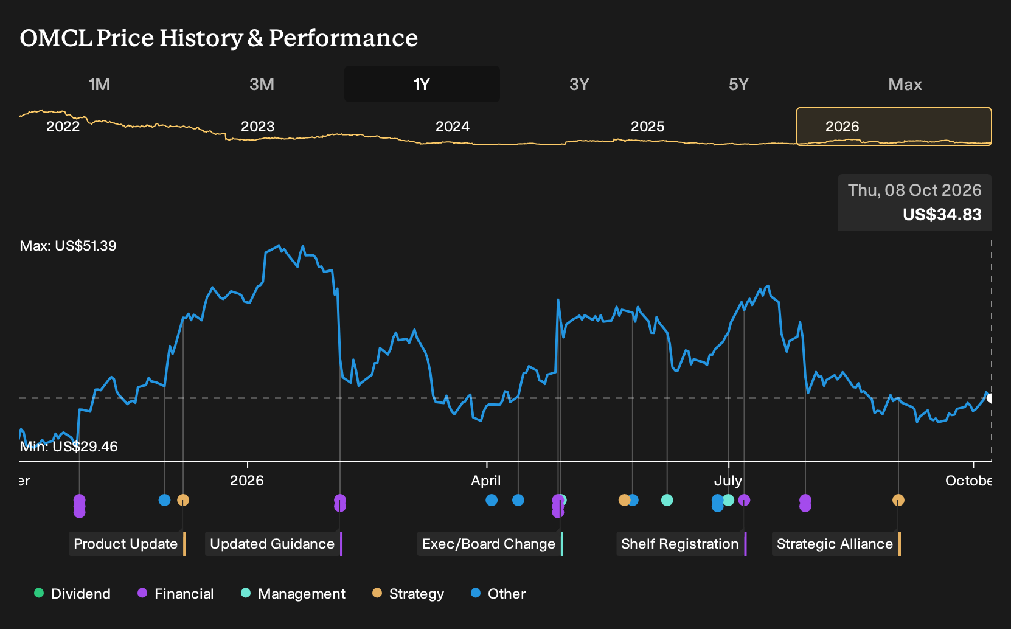This screenshot has width=1011, height=629.
Task: Open the Strategic Alliance event label
Action: [x=836, y=544]
